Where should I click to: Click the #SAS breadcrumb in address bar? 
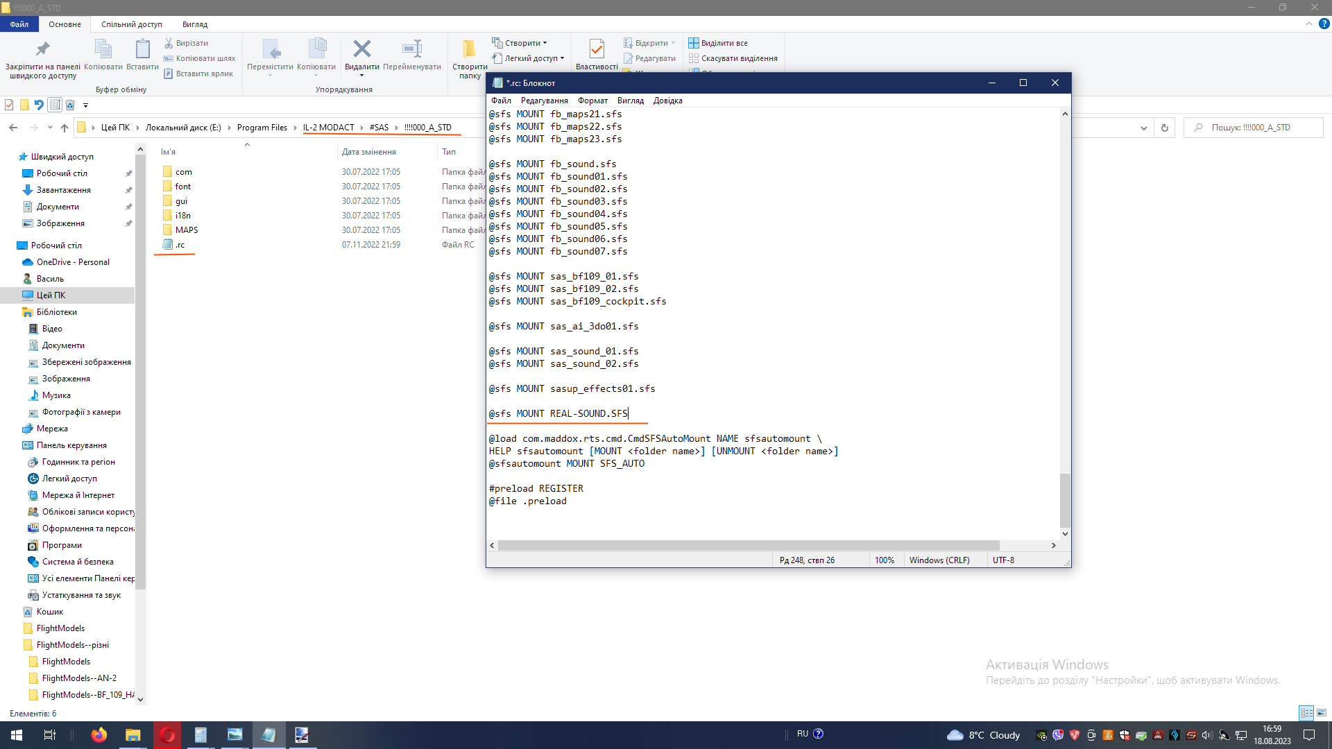tap(379, 128)
